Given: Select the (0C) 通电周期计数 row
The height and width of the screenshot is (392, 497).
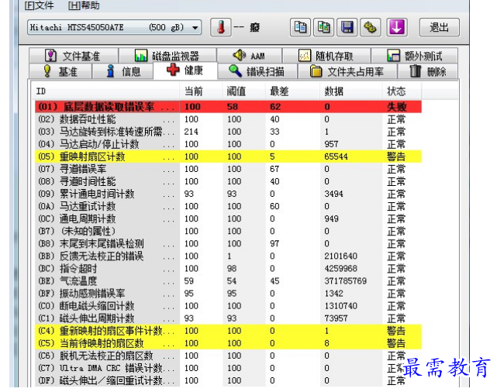Looking at the screenshot, I should click(228, 218).
